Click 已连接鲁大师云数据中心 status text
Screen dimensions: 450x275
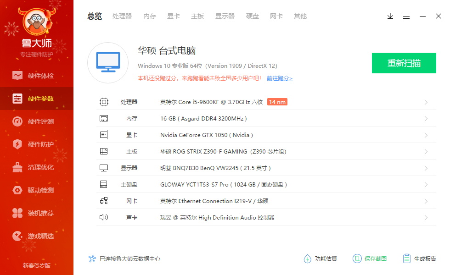coord(129,258)
